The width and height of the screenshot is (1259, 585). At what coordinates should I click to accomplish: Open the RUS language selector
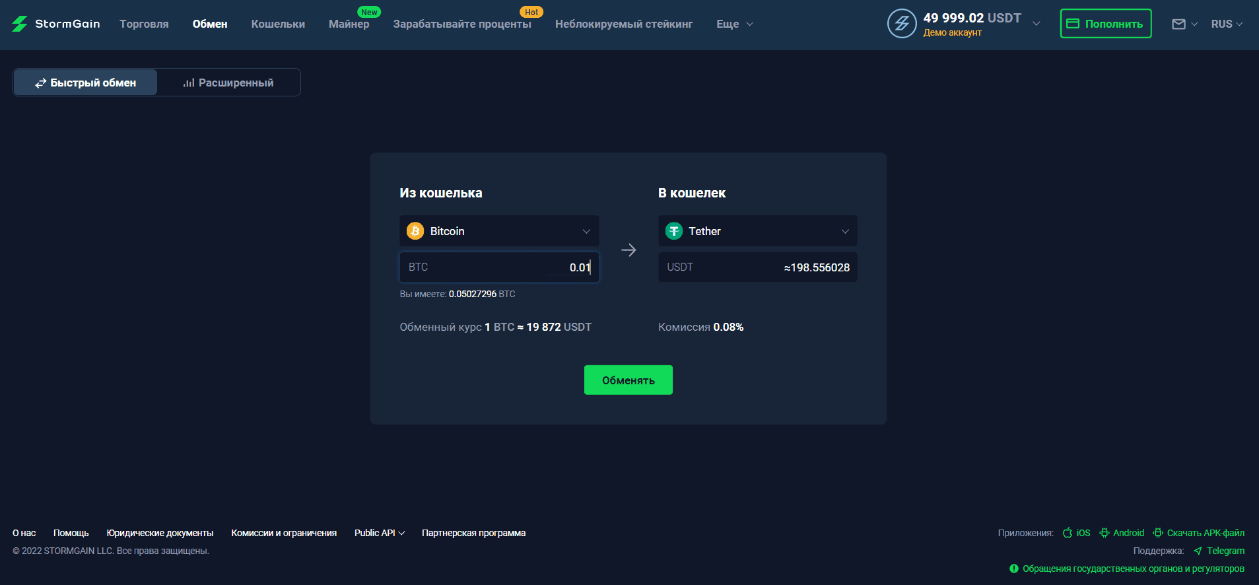[x=1227, y=24]
